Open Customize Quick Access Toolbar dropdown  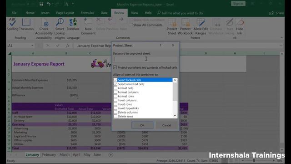(x=73, y=4)
